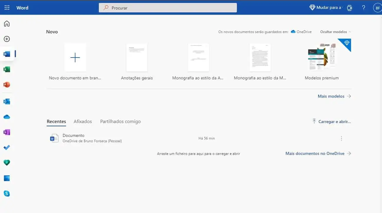The height and width of the screenshot is (213, 382).
Task: Open the Excel app icon in sidebar
Action: tap(7, 69)
